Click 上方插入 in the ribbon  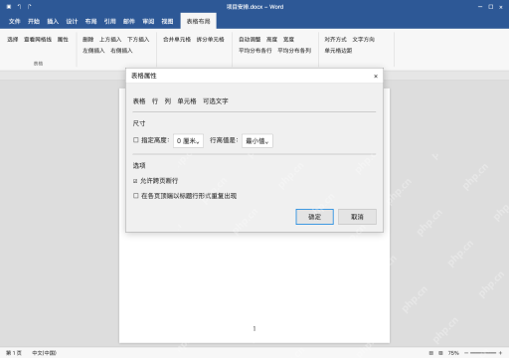tap(110, 40)
